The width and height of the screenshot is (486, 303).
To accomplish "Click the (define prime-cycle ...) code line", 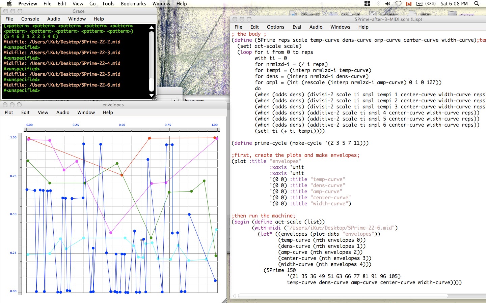I will (300, 143).
